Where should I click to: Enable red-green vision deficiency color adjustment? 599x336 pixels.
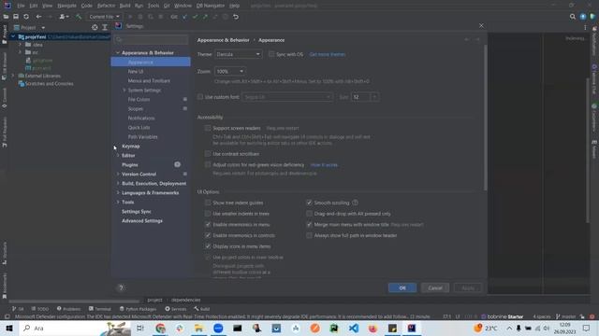[208, 164]
